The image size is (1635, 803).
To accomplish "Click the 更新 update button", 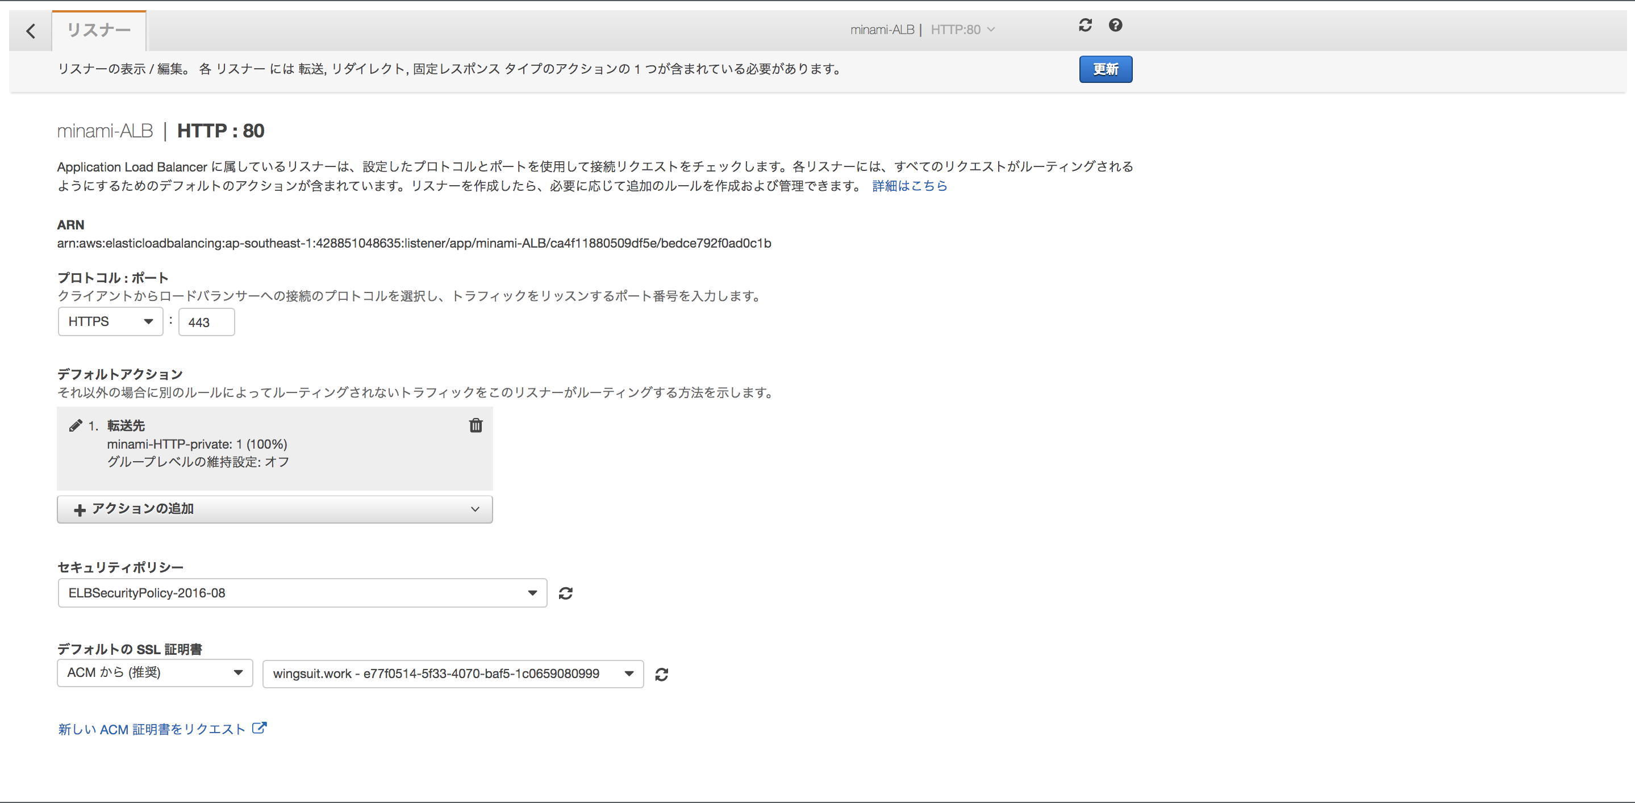I will point(1105,69).
